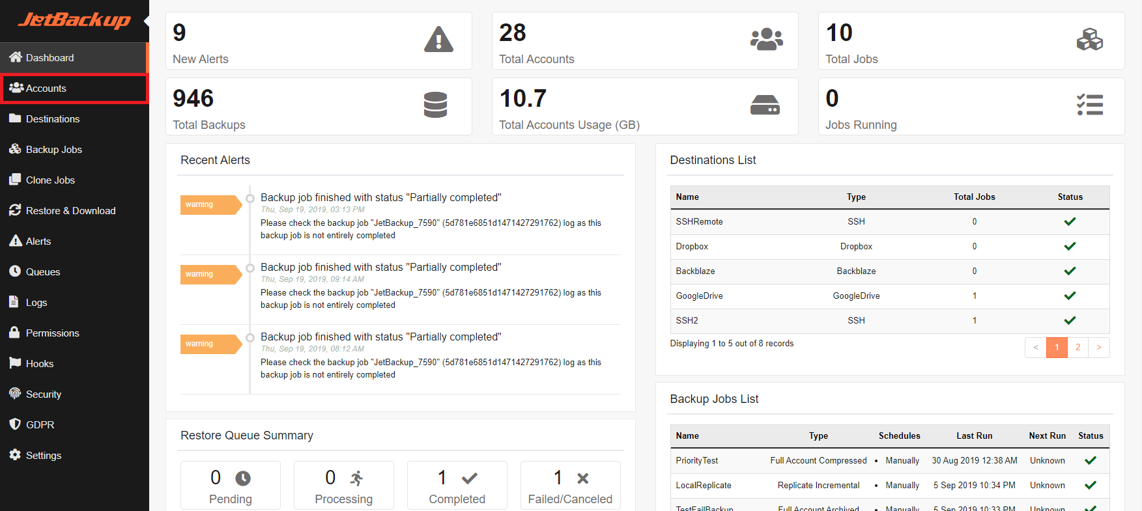The width and height of the screenshot is (1142, 511).
Task: Go to page 2 of destinations list
Action: click(x=1078, y=347)
